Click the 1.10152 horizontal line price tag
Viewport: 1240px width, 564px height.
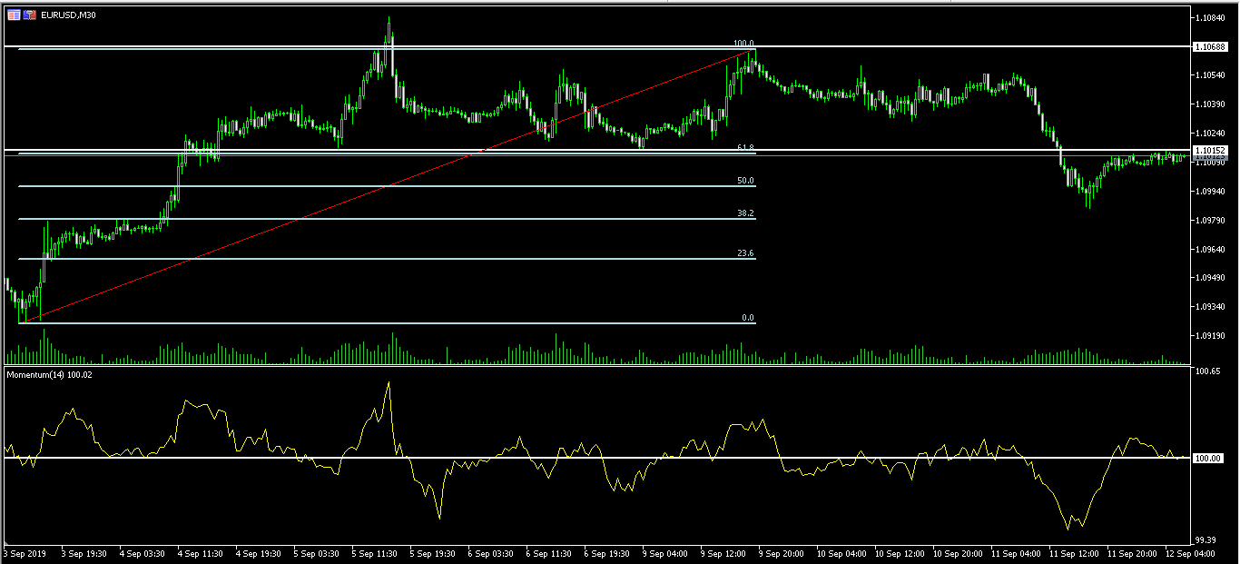[1211, 150]
